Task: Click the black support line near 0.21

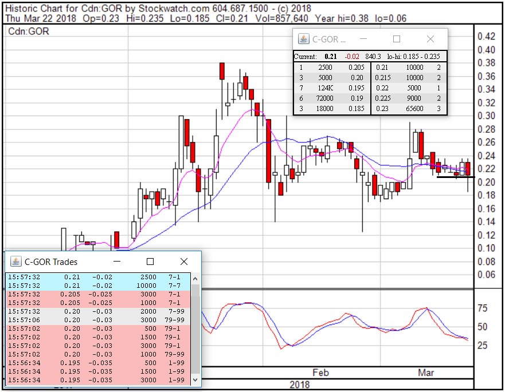Action: click(x=455, y=177)
